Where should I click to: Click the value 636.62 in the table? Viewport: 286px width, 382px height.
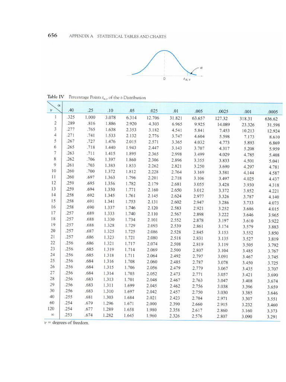[271, 119]
